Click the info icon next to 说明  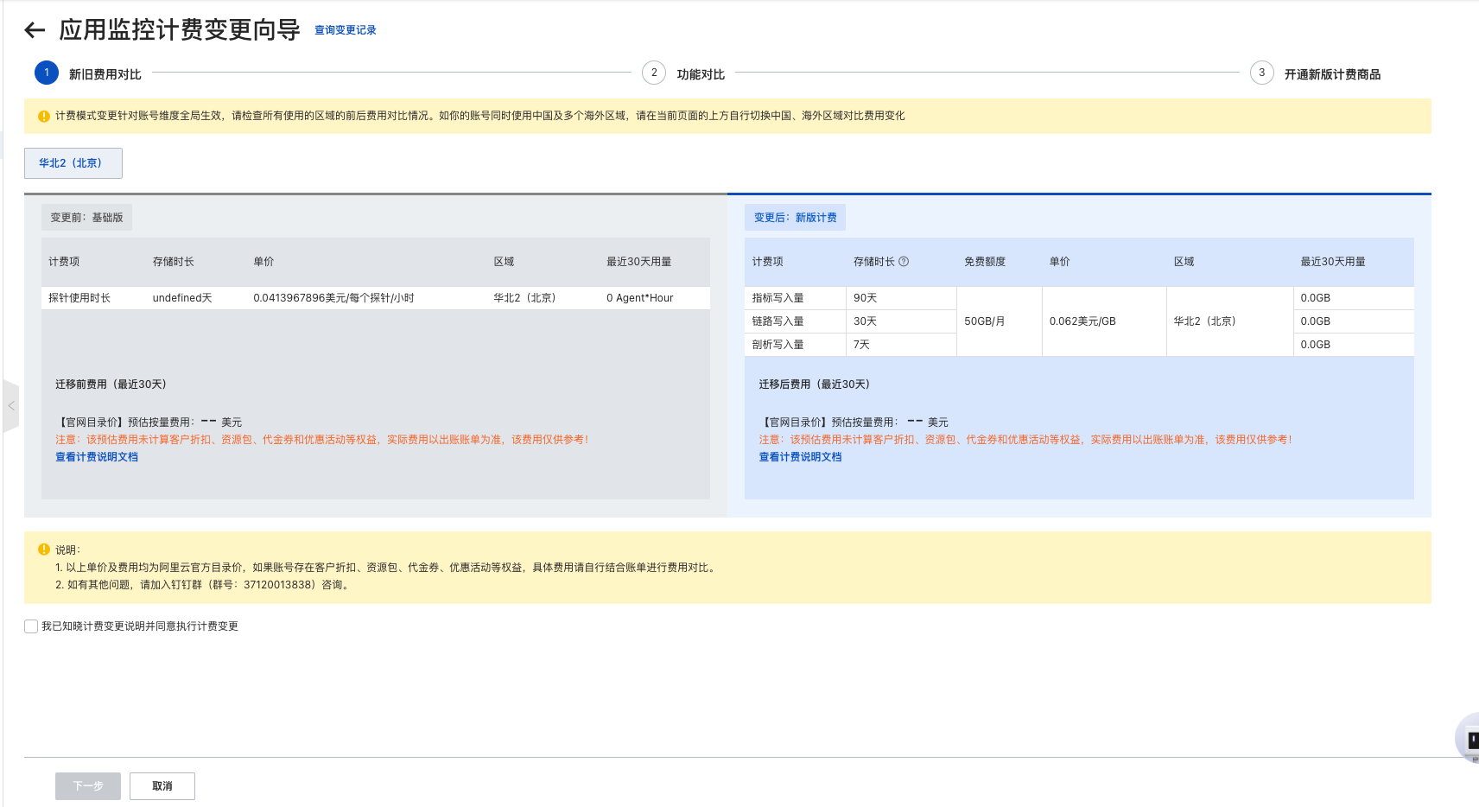[44, 550]
